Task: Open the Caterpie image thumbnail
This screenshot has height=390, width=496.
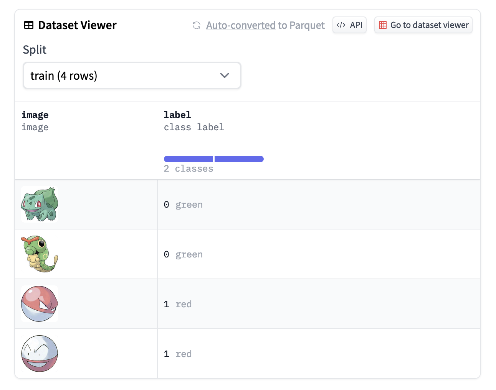Action: click(x=40, y=254)
